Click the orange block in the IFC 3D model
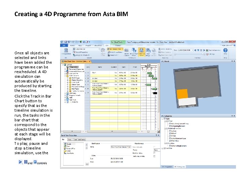The width and height of the screenshot is (242, 181). [x=182, y=94]
